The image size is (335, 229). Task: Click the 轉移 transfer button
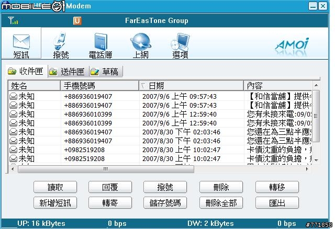pos(277,187)
